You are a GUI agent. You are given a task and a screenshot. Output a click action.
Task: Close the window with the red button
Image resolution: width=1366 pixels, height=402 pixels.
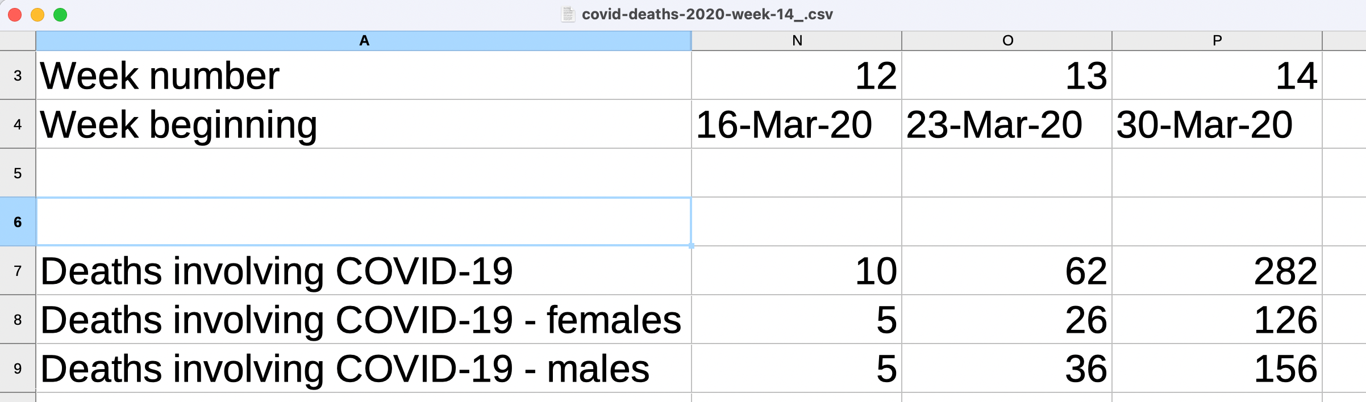[15, 15]
